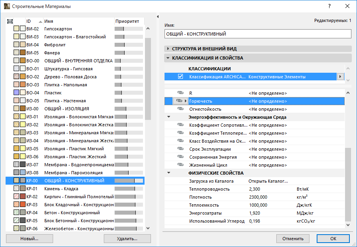The height and width of the screenshot is (247, 357).
Task: Click the material list down scroll arrow
Action: (x=148, y=228)
